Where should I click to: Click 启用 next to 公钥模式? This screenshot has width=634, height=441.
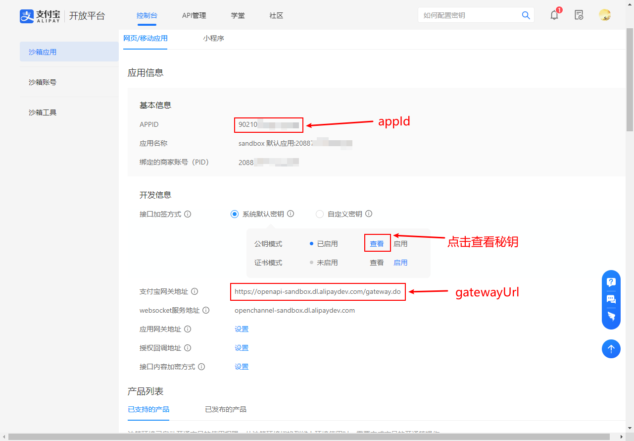[400, 244]
